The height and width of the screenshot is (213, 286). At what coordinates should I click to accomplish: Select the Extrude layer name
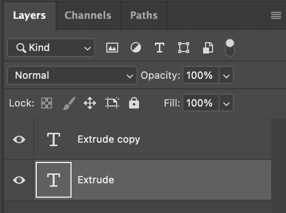96,180
